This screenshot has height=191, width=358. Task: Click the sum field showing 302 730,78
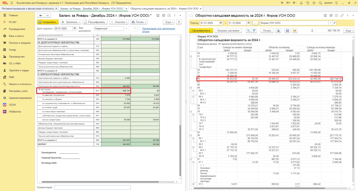pyautogui.click(x=328, y=31)
